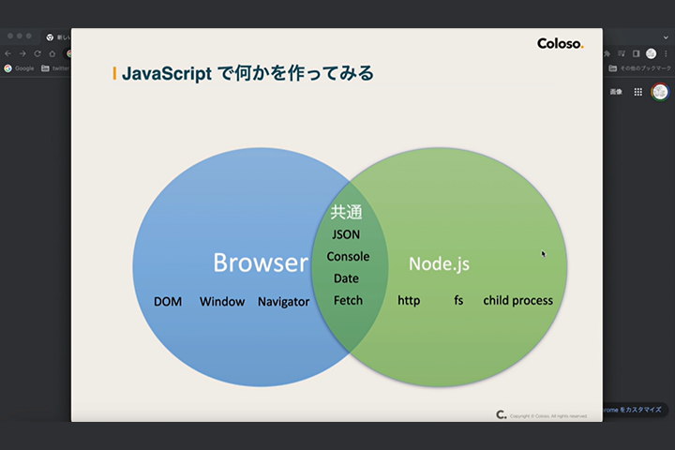Image resolution: width=675 pixels, height=450 pixels.
Task: Click the 'JSON' text in the overlap
Action: 346,234
